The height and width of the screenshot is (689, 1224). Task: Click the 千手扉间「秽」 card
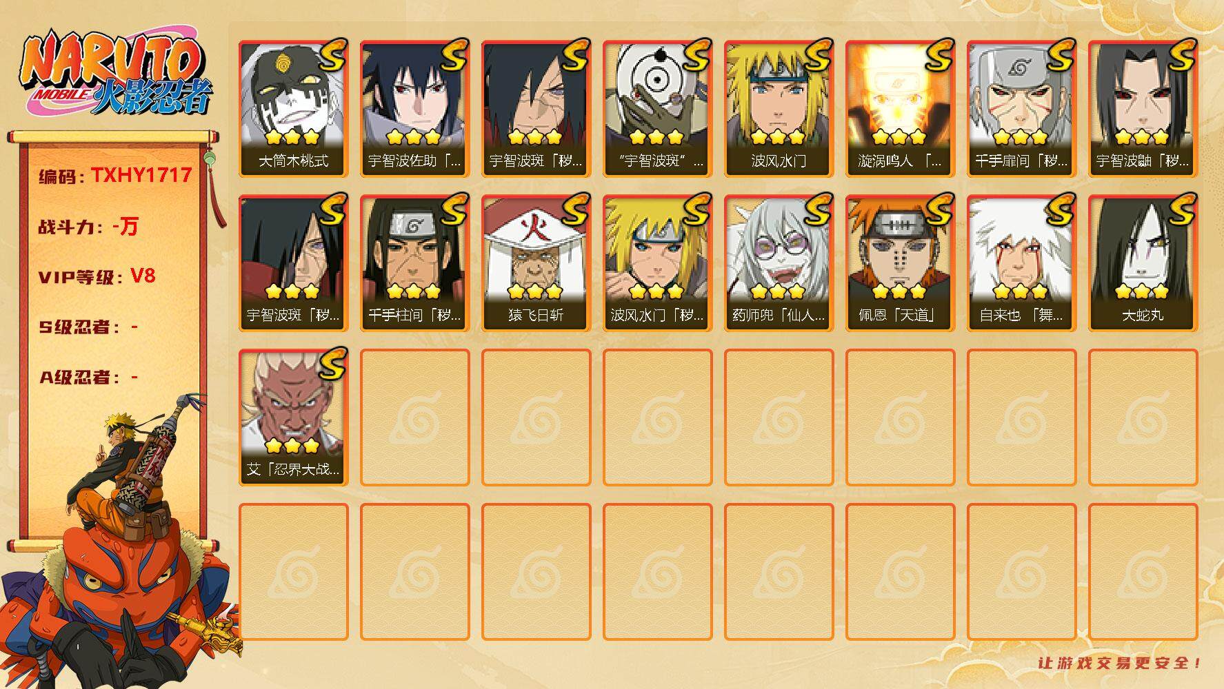point(1021,109)
